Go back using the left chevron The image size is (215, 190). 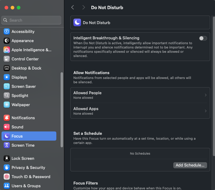[x=73, y=7]
